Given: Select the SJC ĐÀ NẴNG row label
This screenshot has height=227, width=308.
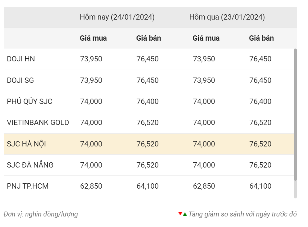Looking at the screenshot, I should point(30,165).
